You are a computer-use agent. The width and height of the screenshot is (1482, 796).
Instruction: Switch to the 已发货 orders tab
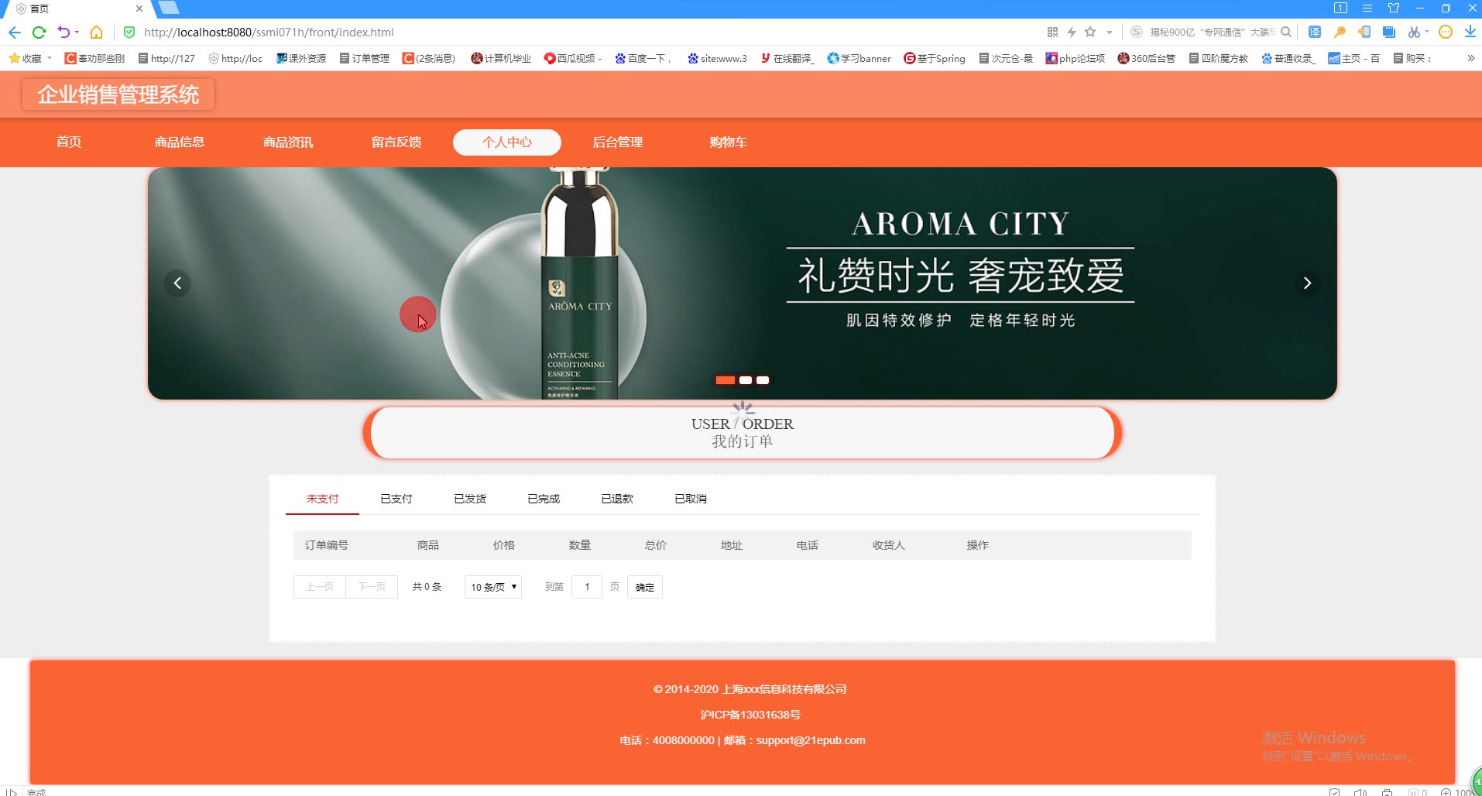470,499
